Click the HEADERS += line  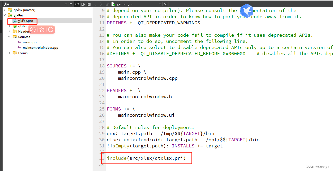point(124,90)
